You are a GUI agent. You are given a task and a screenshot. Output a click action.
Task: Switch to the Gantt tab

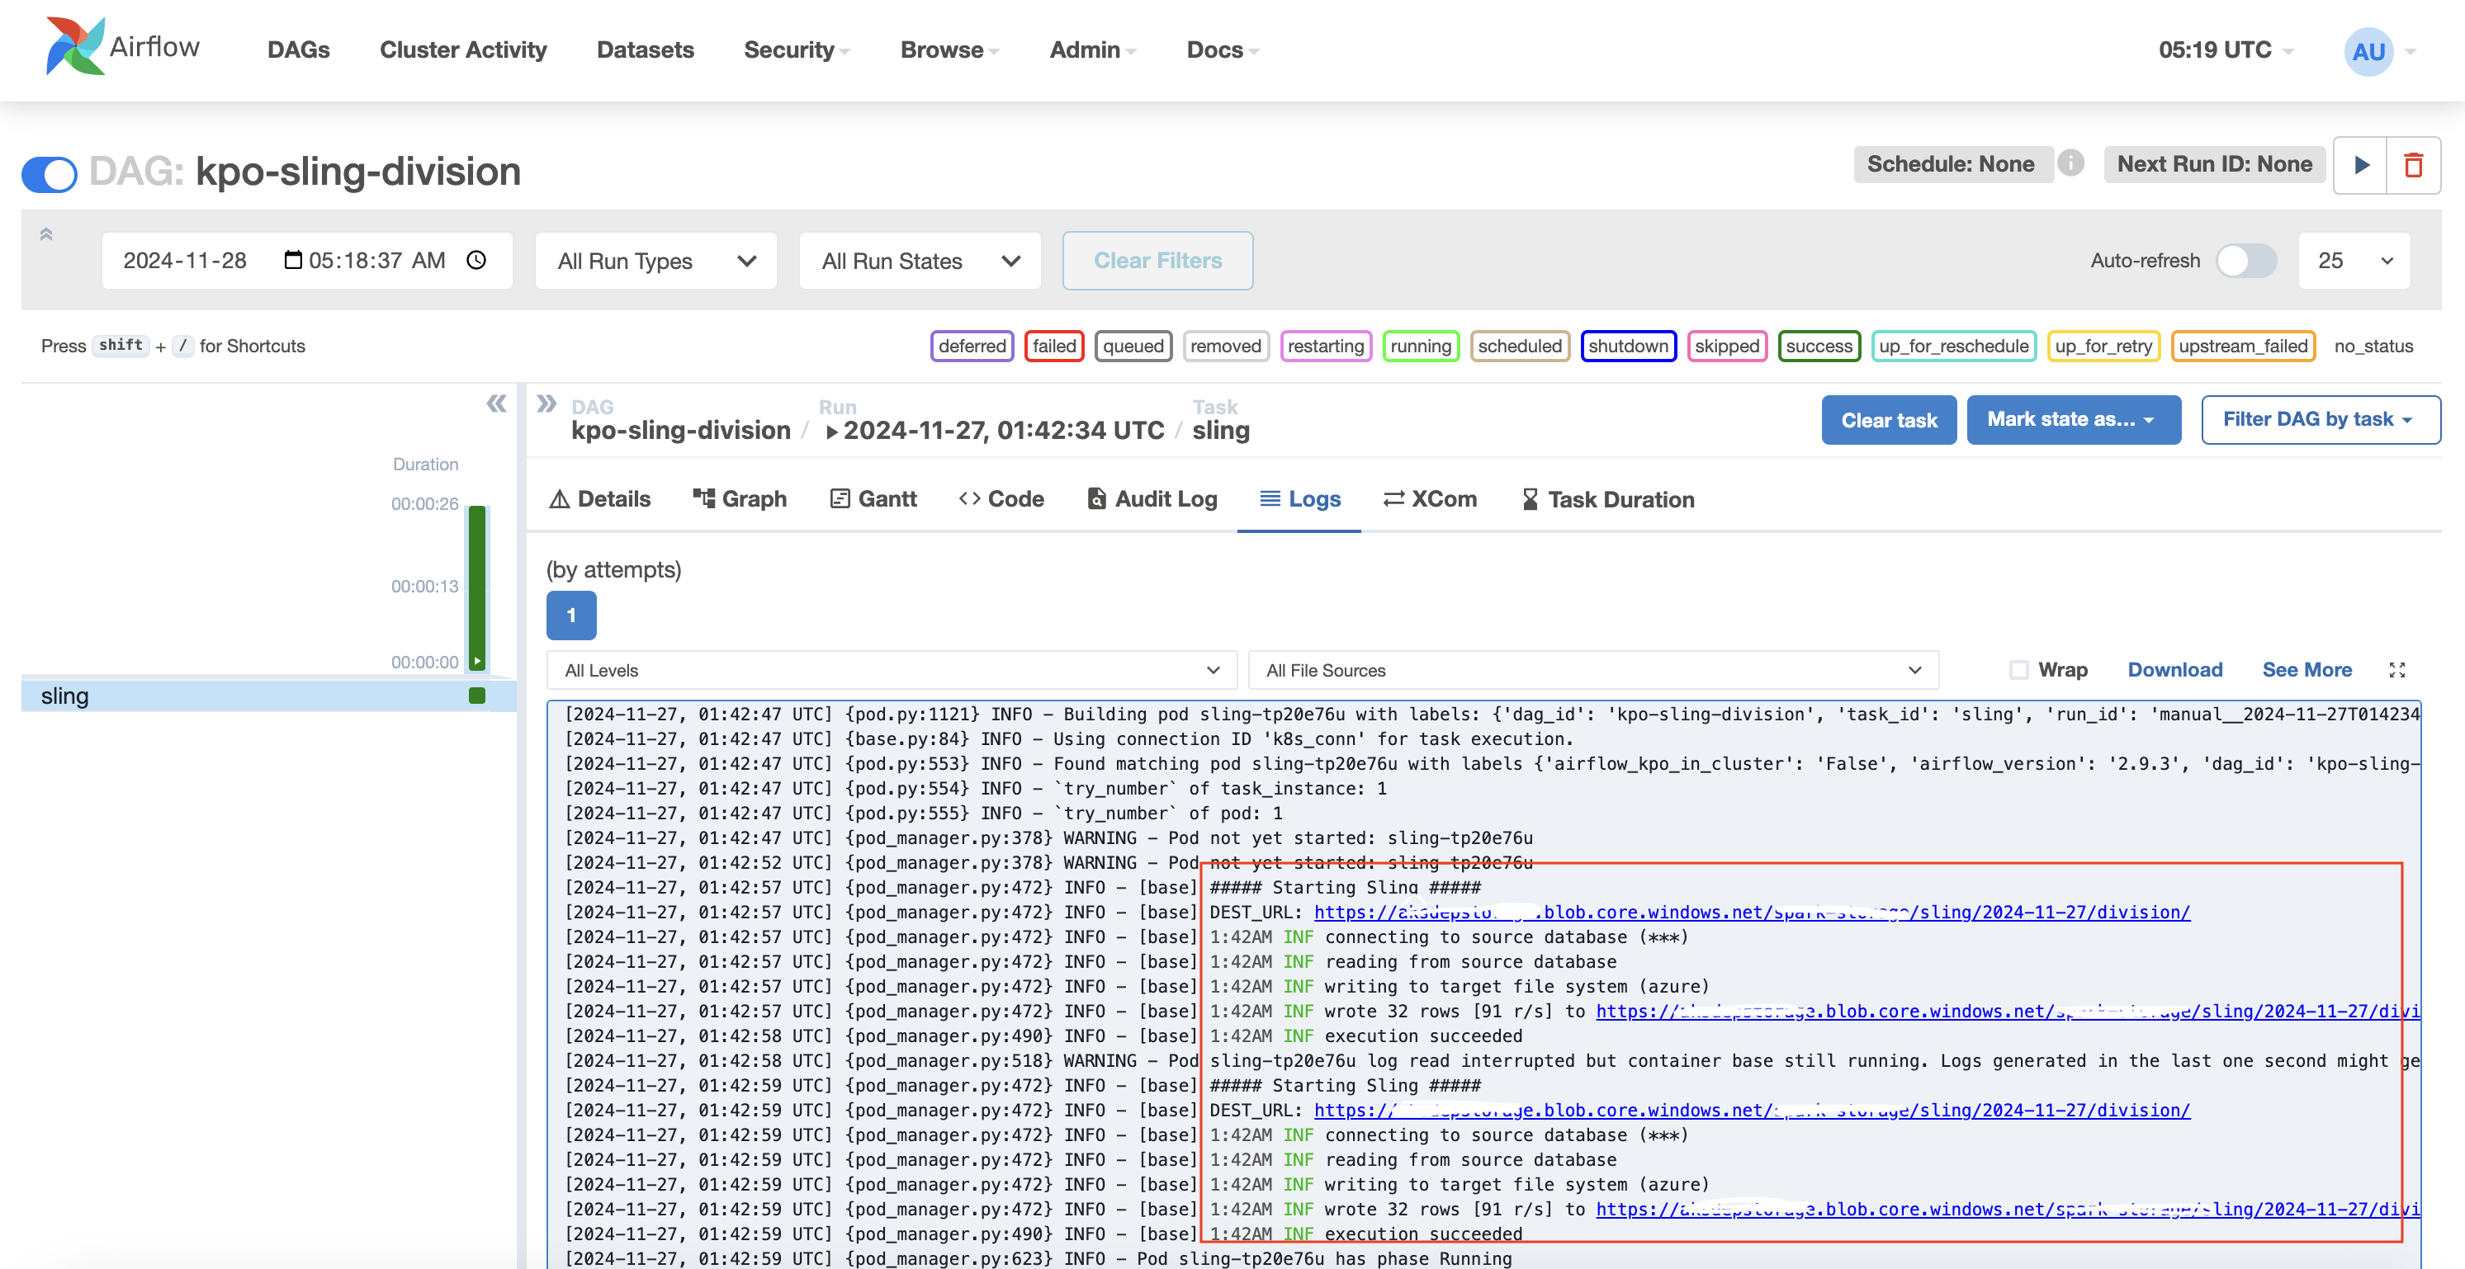pyautogui.click(x=873, y=499)
